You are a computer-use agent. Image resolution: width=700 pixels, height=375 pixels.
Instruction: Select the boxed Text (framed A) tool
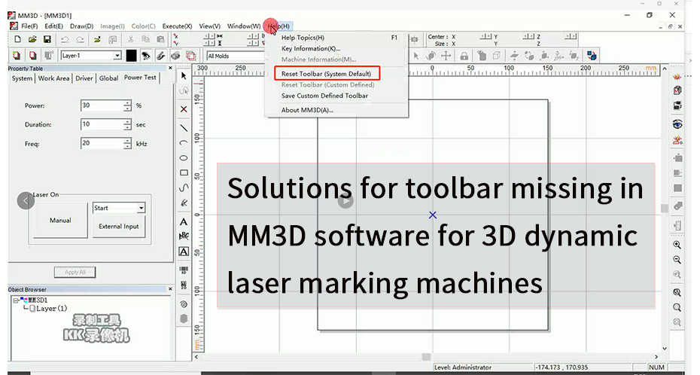184,252
